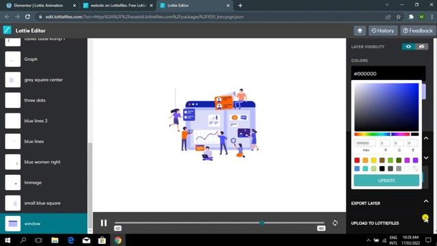Go back in browser
This screenshot has height=246, width=437.
click(7, 16)
